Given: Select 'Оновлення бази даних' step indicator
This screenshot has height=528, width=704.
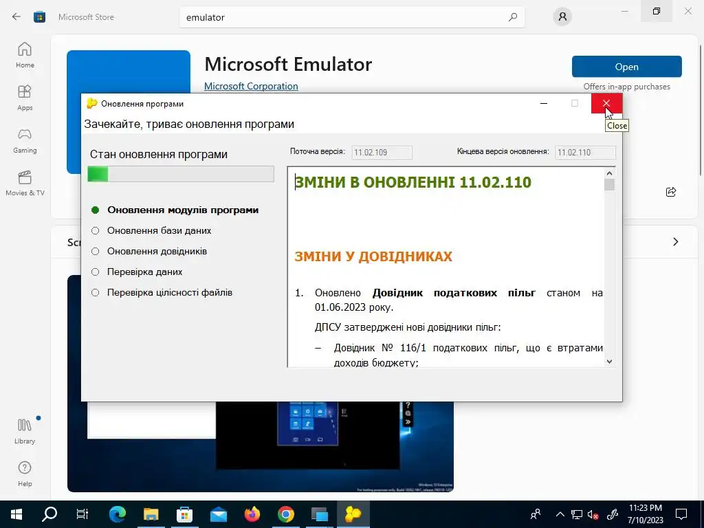Looking at the screenshot, I should point(95,230).
